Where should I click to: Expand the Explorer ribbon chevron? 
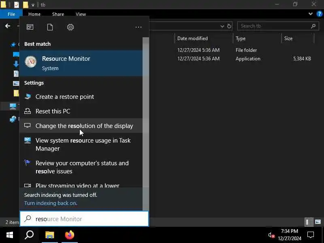click(x=310, y=14)
